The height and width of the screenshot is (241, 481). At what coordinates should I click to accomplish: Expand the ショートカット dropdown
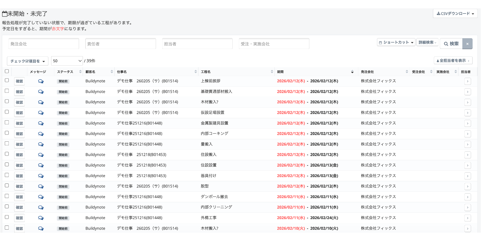click(396, 42)
